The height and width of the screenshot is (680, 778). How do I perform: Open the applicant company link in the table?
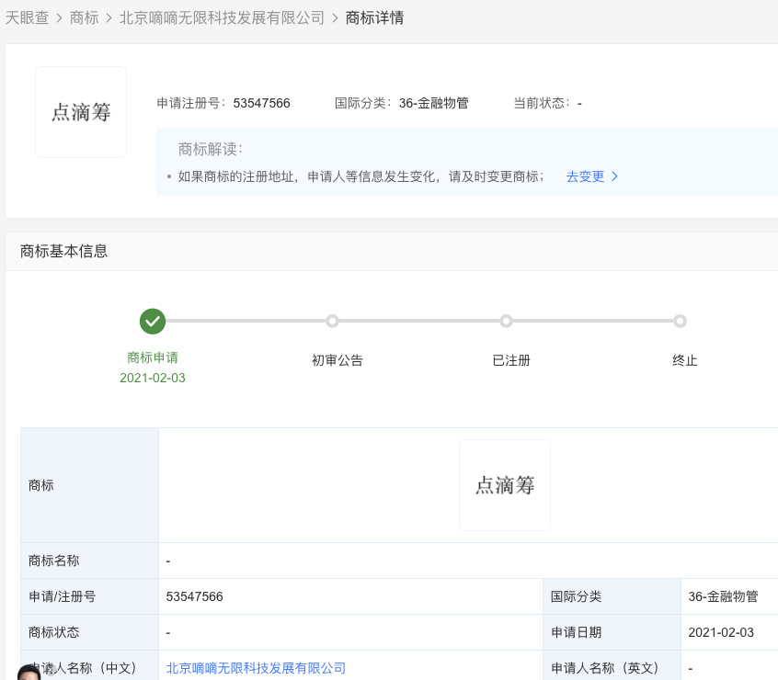[x=256, y=668]
